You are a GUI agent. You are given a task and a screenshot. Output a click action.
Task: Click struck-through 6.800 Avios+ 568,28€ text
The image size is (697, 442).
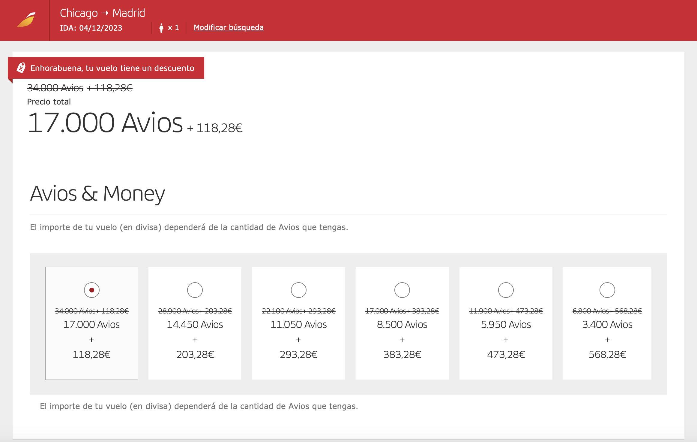pyautogui.click(x=607, y=311)
